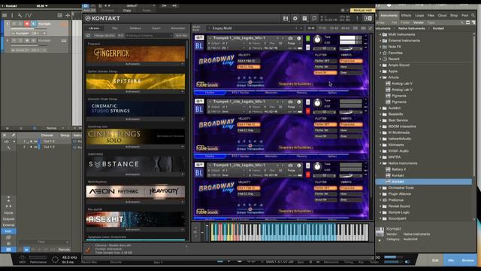The width and height of the screenshot is (481, 271).
Task: Refresh the Kontakt library list
Action: coord(89,35)
